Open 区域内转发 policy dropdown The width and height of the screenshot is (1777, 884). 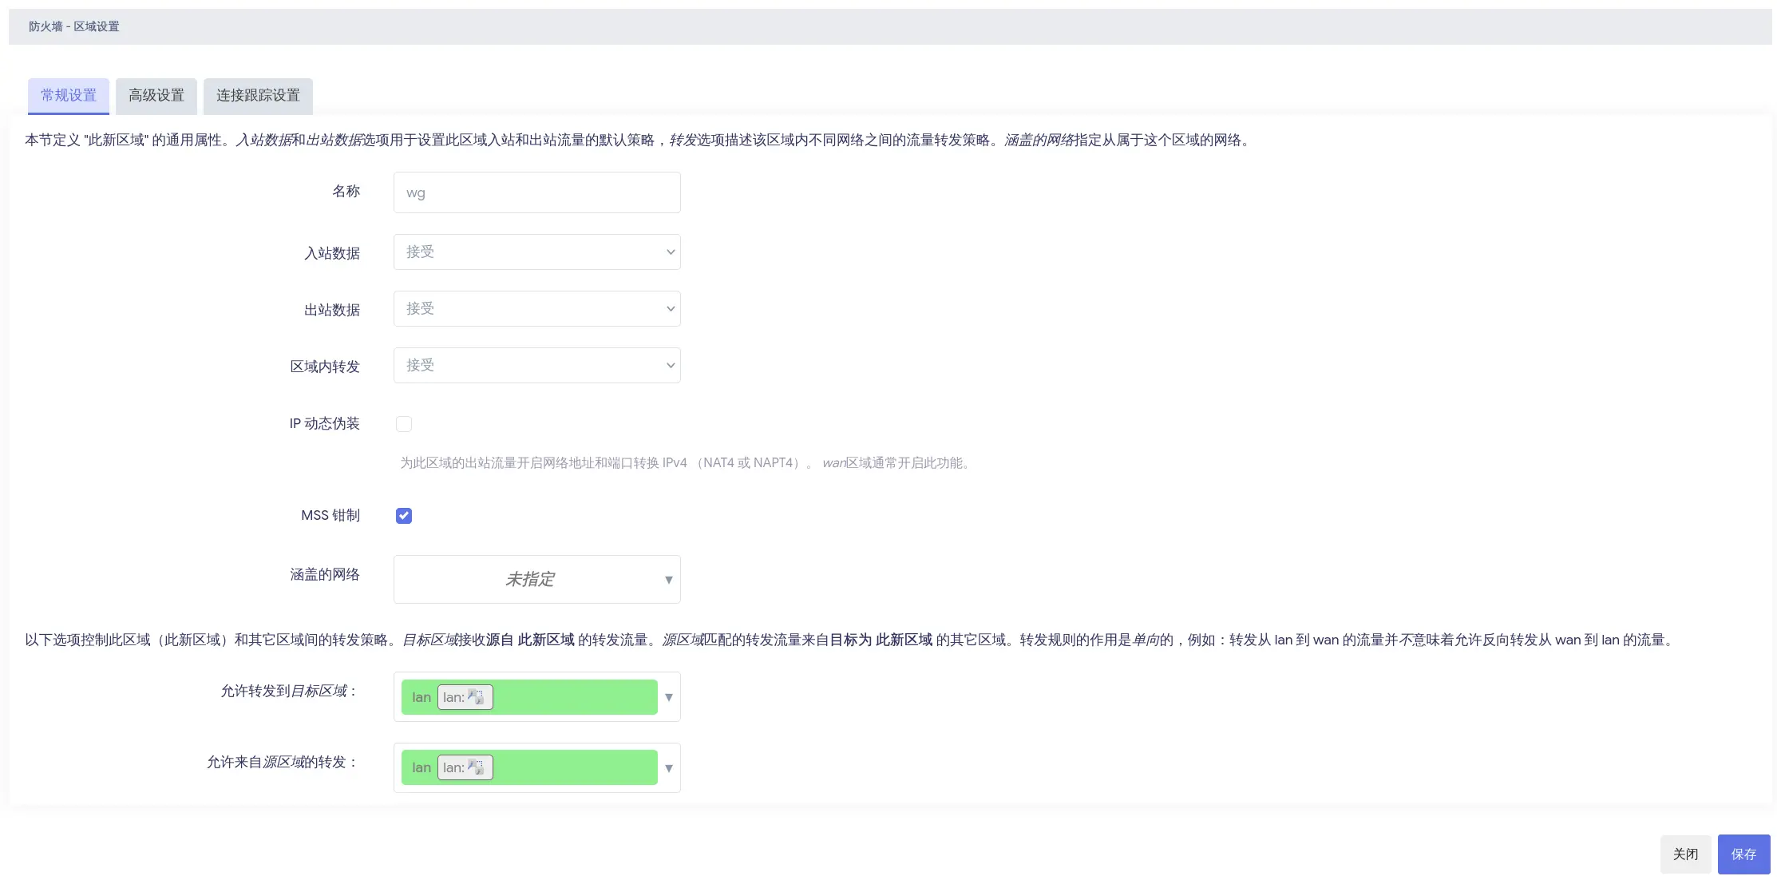536,366
